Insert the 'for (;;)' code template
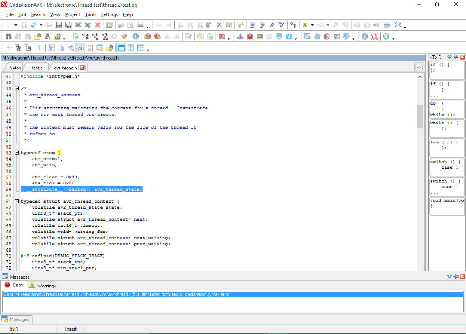The height and width of the screenshot is (334, 466). click(x=446, y=145)
